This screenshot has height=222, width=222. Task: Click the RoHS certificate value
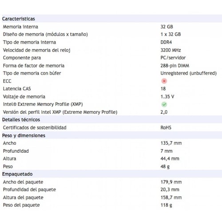click(166, 127)
